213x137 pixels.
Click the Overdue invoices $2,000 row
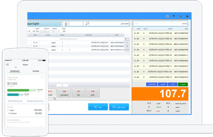coord(24,113)
